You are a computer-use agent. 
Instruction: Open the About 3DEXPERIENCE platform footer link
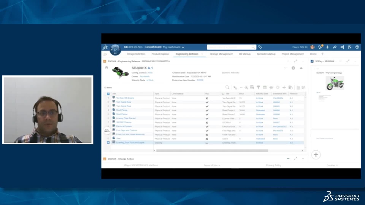pos(141,165)
